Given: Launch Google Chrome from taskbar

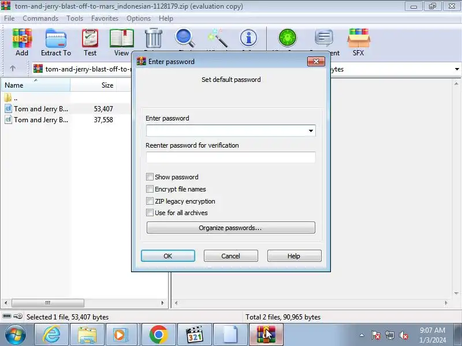Looking at the screenshot, I should point(158,335).
